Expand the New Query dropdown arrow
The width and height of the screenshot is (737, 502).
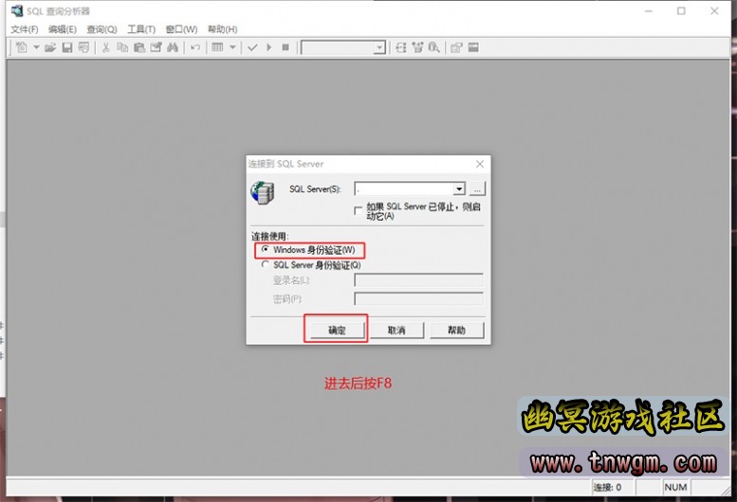tap(36, 47)
